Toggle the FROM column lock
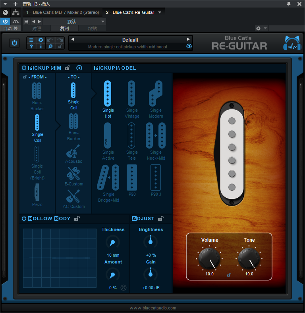Viewport: 305px width, 313px height. pos(25,77)
